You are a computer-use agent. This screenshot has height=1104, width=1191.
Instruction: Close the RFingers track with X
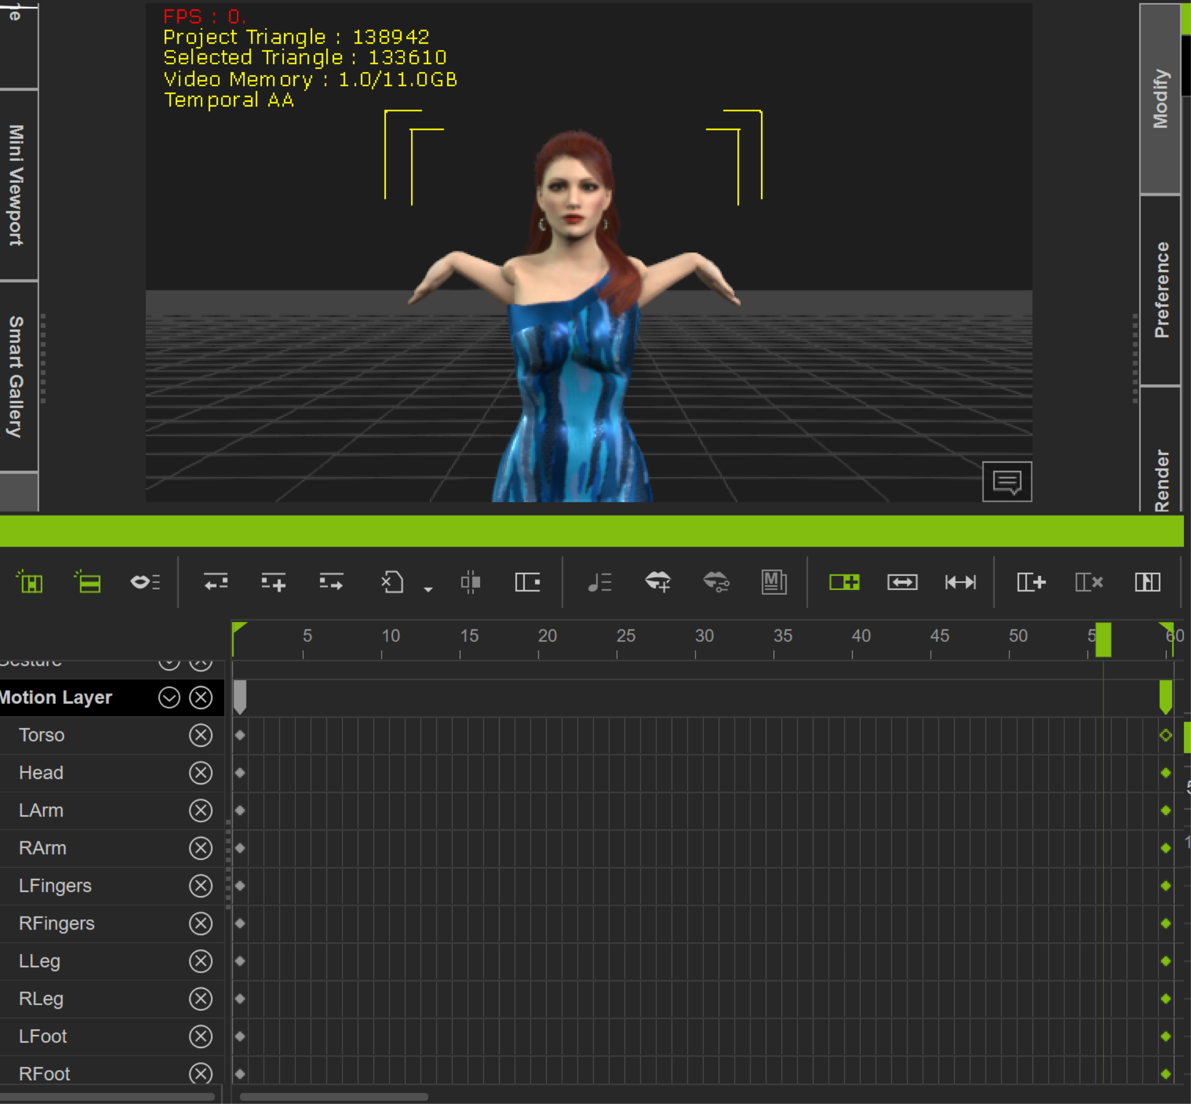tap(201, 923)
